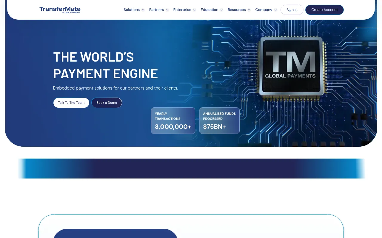Expand the Enterprise dropdown chevron

(x=194, y=10)
